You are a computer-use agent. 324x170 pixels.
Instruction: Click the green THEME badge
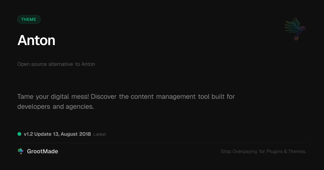pos(29,19)
